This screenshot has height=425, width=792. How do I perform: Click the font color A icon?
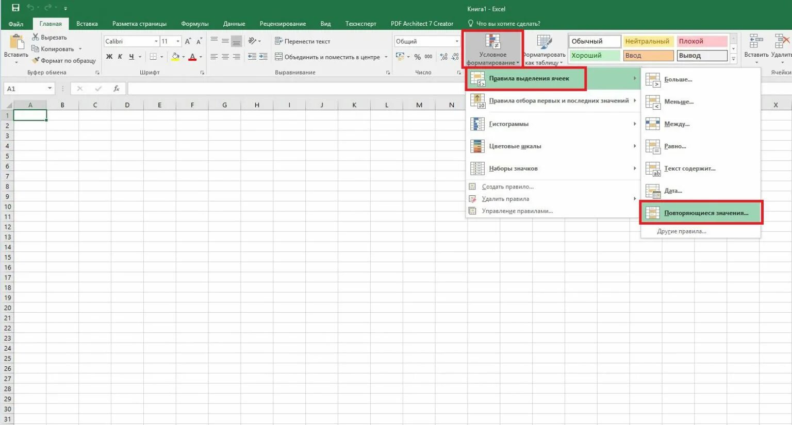click(192, 57)
